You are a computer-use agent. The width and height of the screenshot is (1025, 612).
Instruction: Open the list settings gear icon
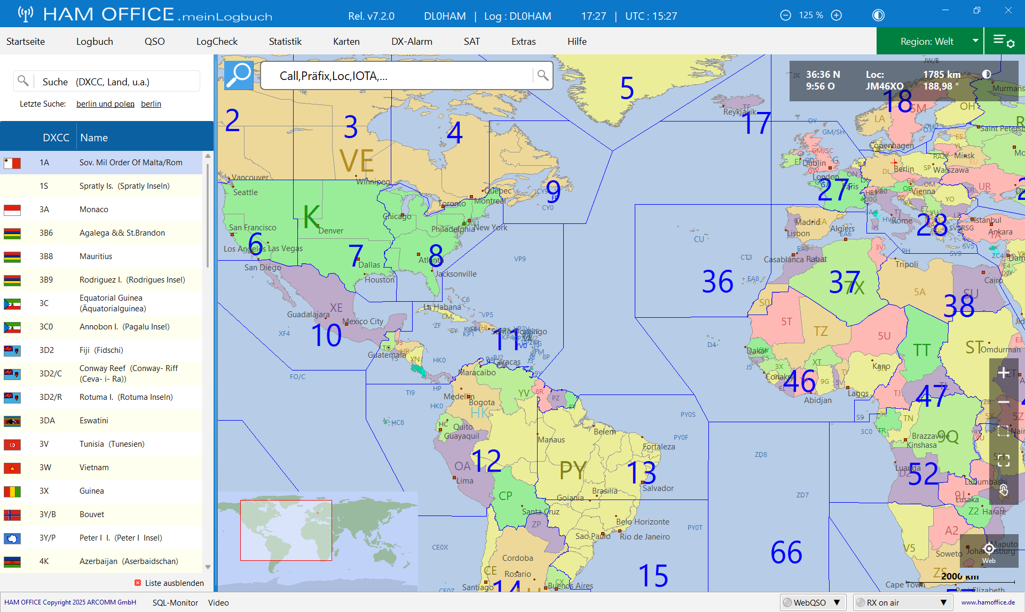(x=1004, y=41)
